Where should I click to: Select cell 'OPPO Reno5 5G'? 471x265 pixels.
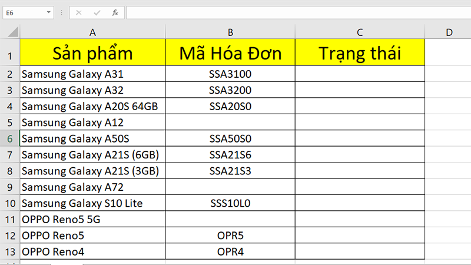[92, 220]
